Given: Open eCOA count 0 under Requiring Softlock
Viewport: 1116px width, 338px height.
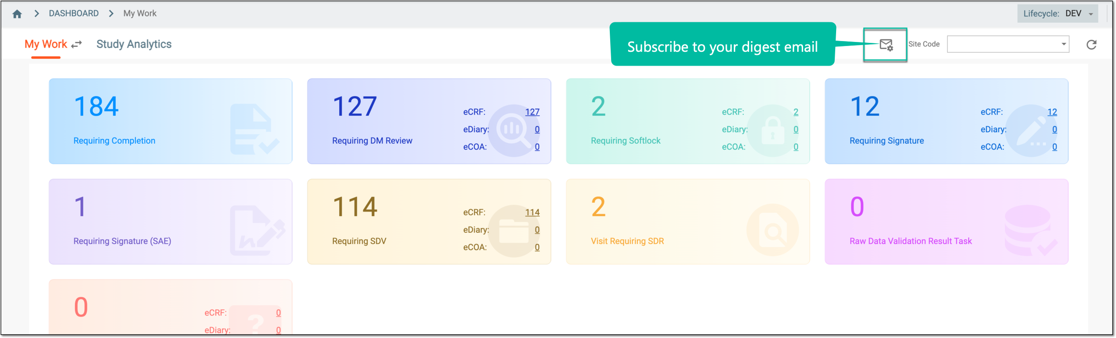Looking at the screenshot, I should [x=796, y=147].
